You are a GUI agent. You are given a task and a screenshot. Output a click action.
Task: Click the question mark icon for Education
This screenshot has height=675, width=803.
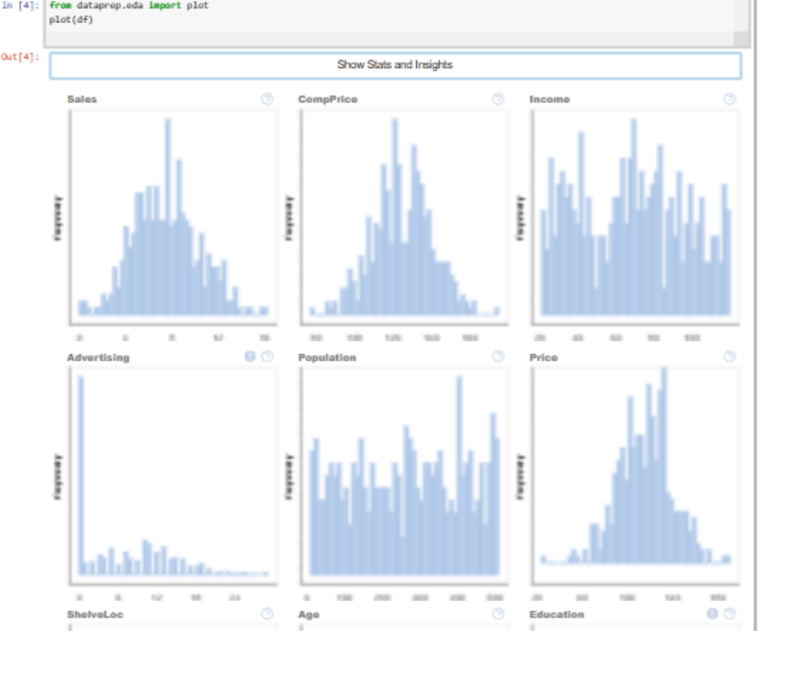pos(729,614)
